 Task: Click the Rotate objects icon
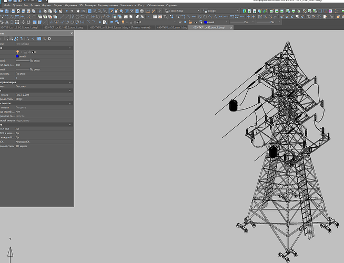coord(28,22)
